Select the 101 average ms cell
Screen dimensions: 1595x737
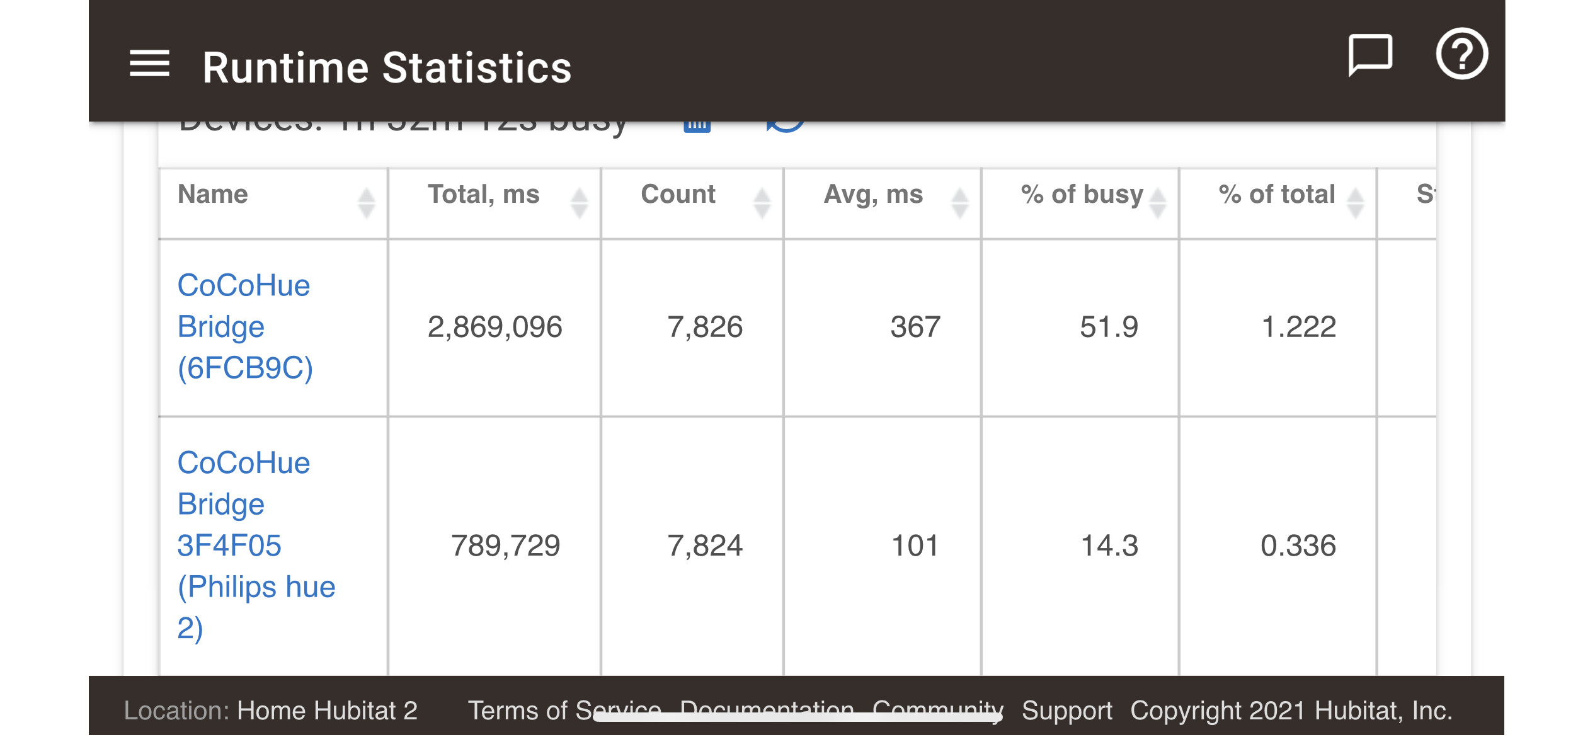pos(883,546)
